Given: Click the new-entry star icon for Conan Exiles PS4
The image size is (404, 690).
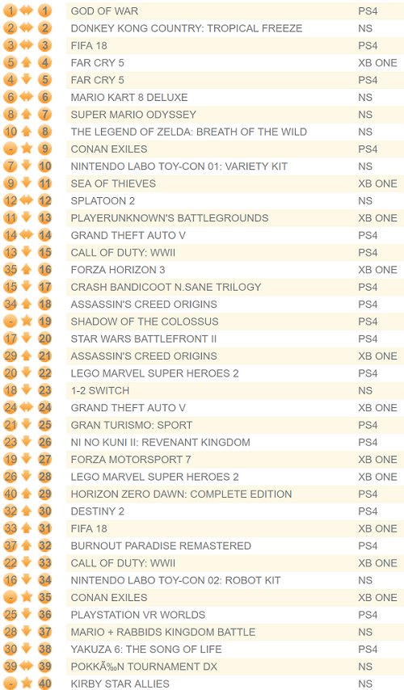Looking at the screenshot, I should pyautogui.click(x=27, y=149).
